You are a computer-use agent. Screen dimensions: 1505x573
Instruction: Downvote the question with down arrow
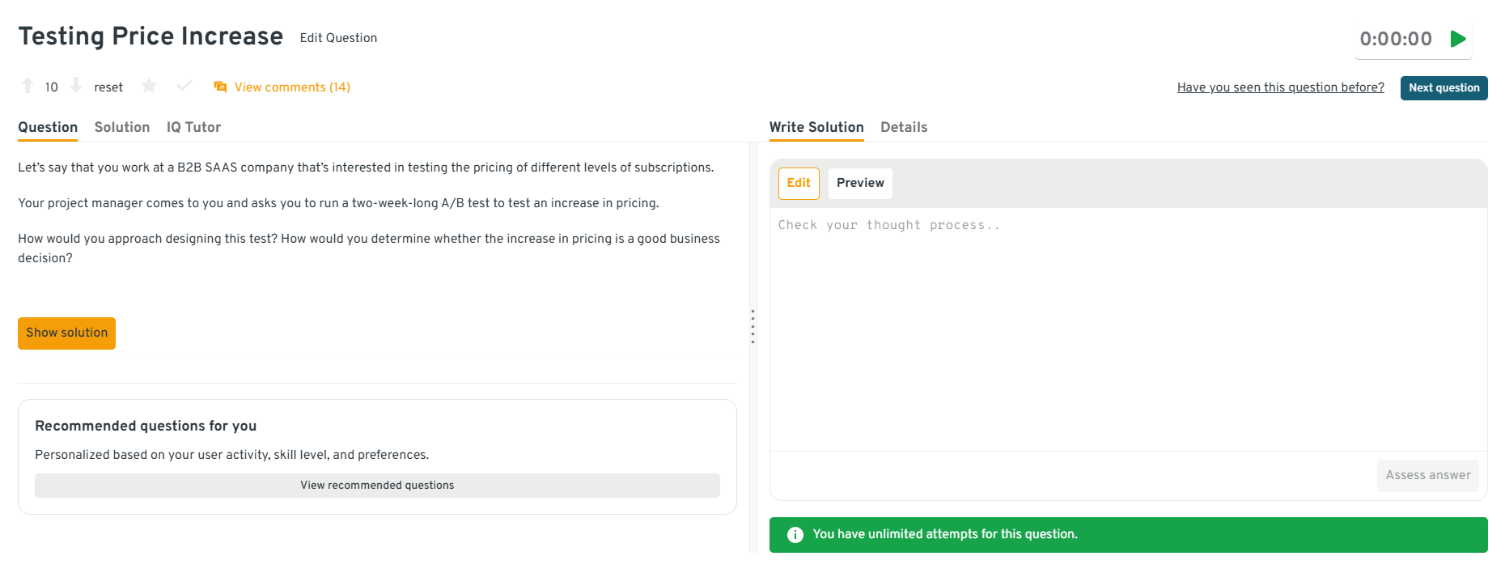(x=76, y=86)
